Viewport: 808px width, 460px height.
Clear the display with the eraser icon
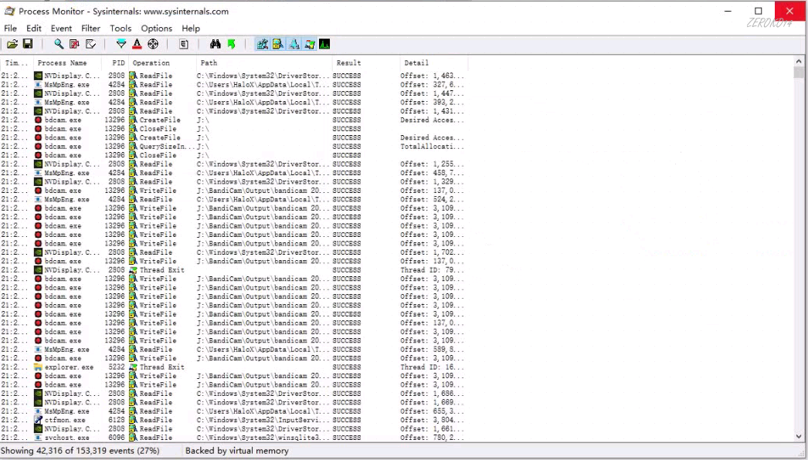(x=90, y=44)
